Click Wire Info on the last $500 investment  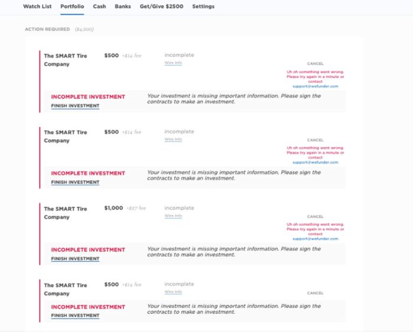173,292
